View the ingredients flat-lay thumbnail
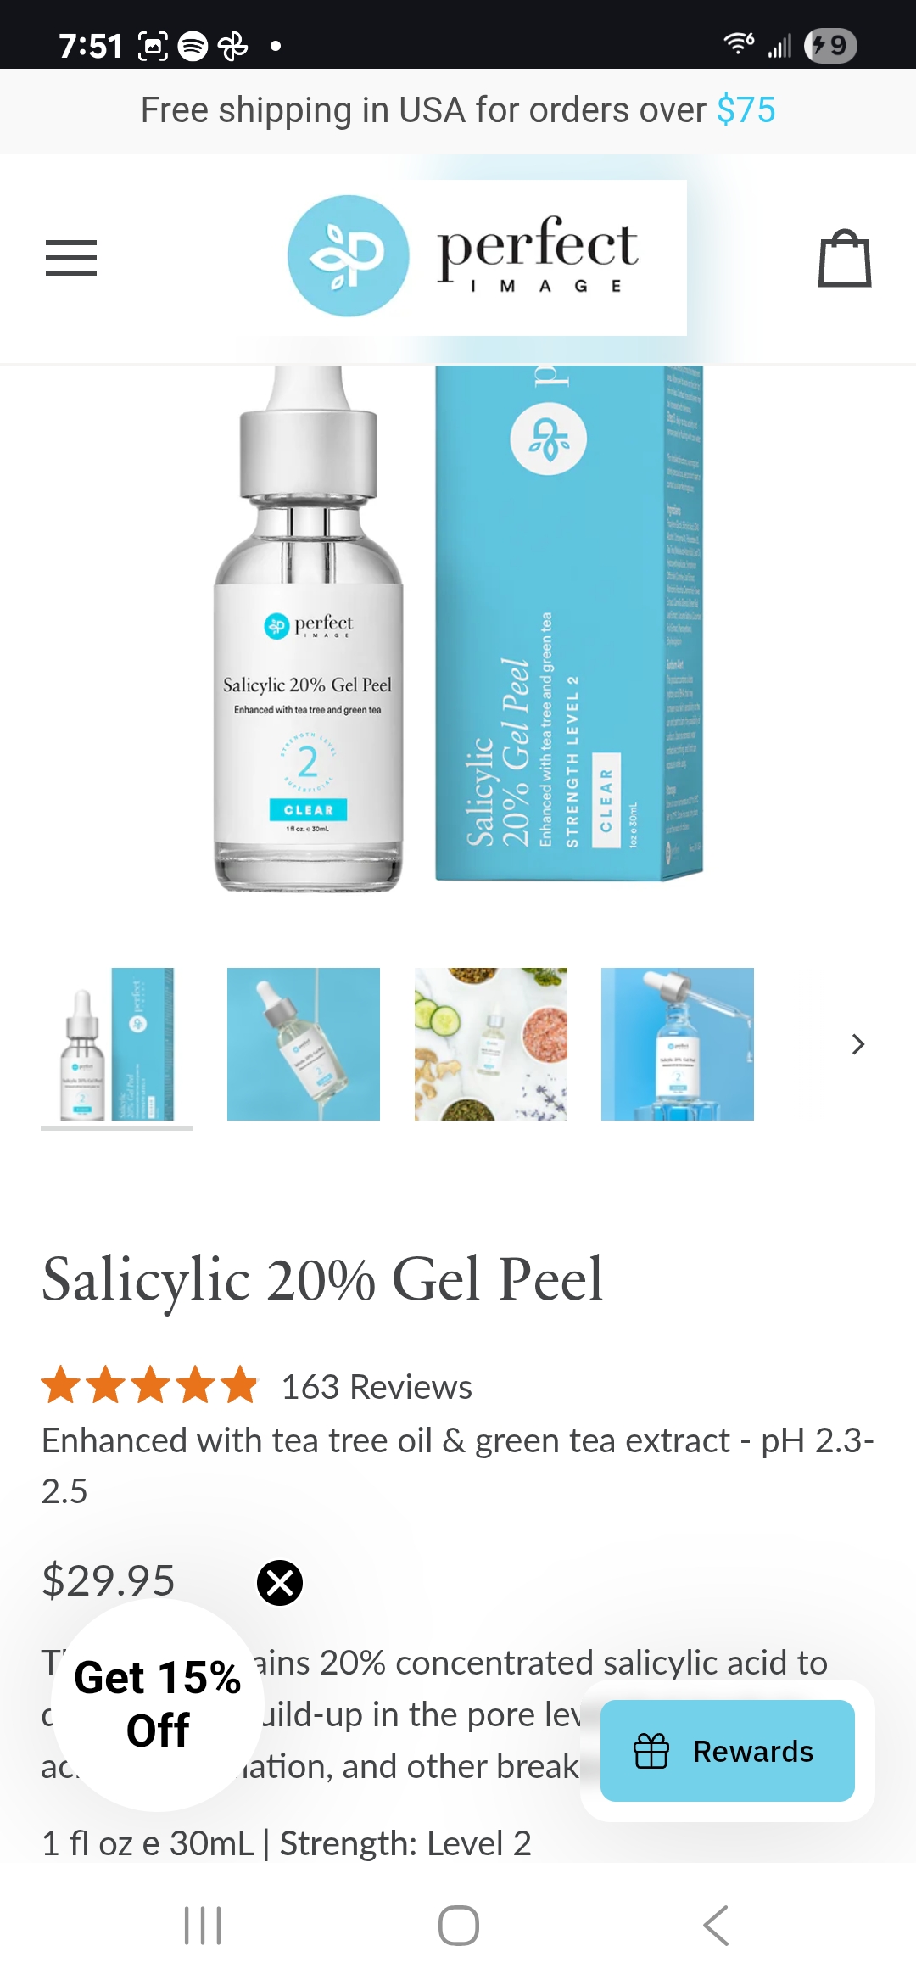916x1985 pixels. (490, 1044)
